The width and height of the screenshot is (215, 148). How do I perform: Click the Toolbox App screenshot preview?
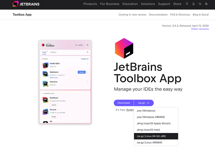(65, 82)
